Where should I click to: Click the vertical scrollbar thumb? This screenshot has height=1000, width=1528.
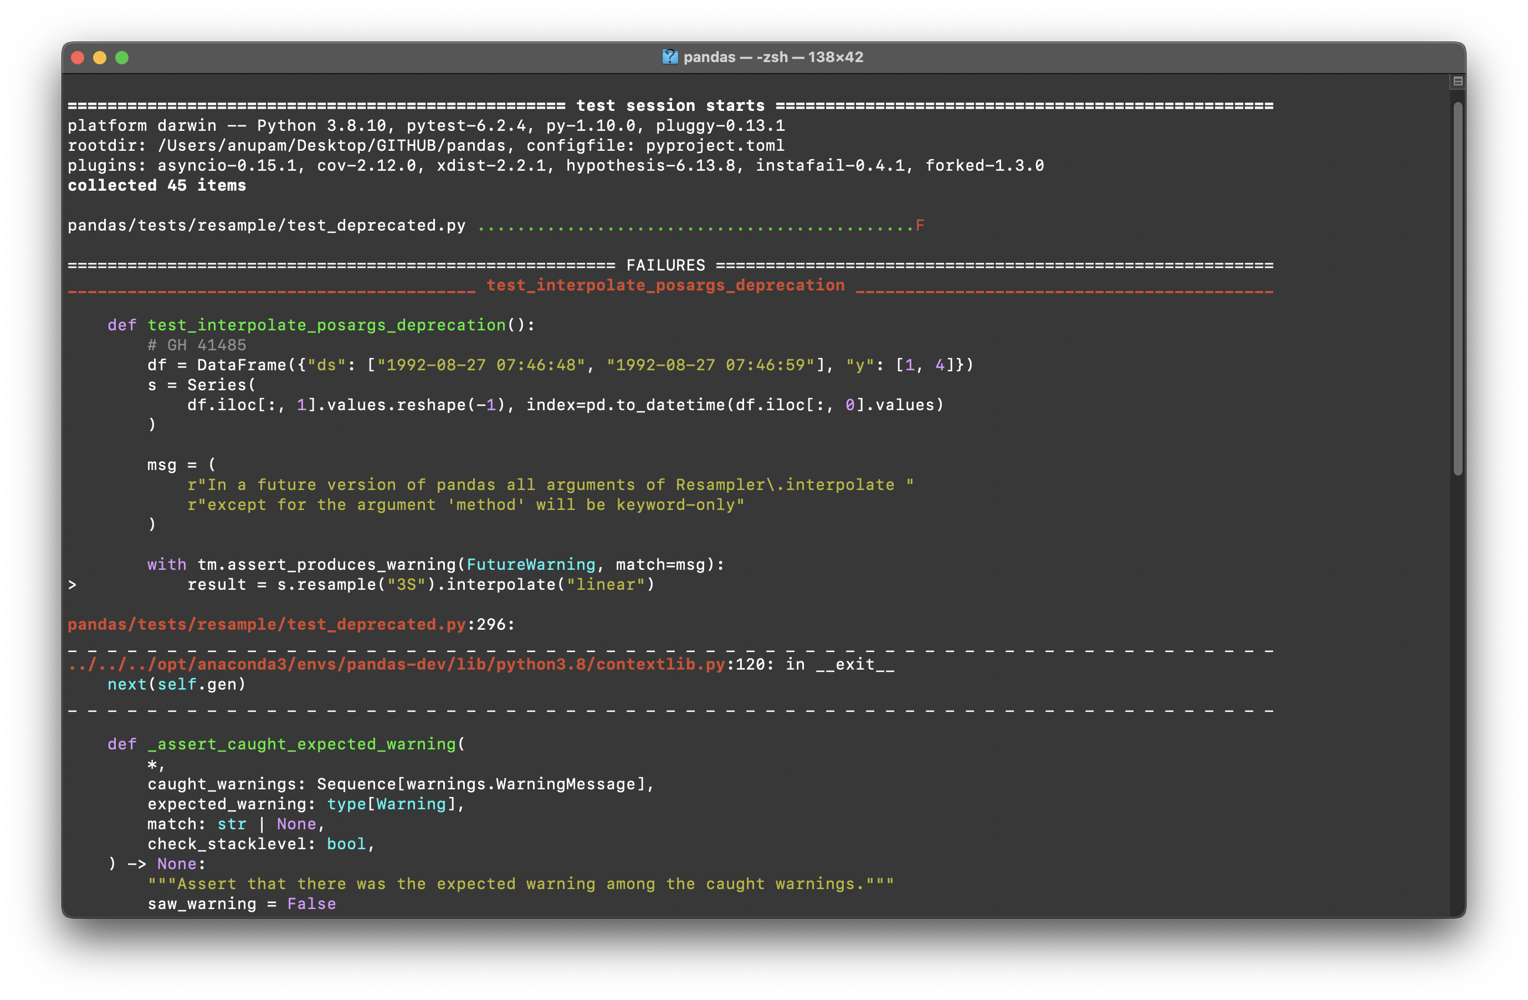click(x=1458, y=288)
